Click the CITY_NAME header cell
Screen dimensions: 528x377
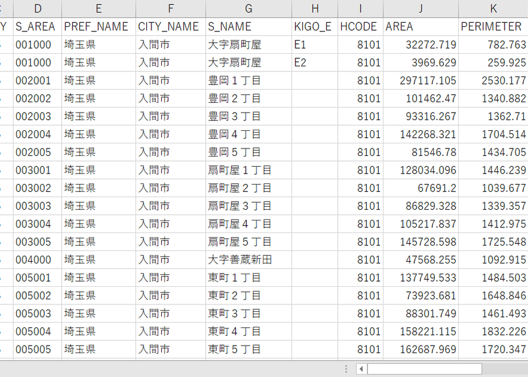pyautogui.click(x=171, y=27)
